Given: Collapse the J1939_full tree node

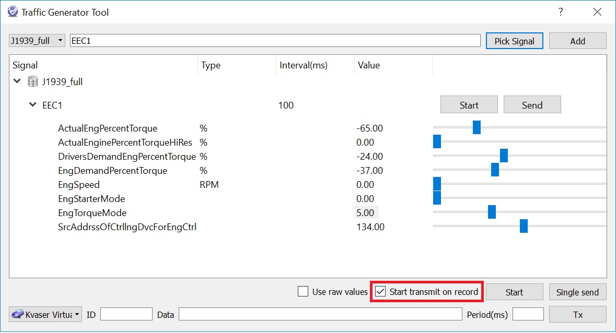Looking at the screenshot, I should 17,82.
